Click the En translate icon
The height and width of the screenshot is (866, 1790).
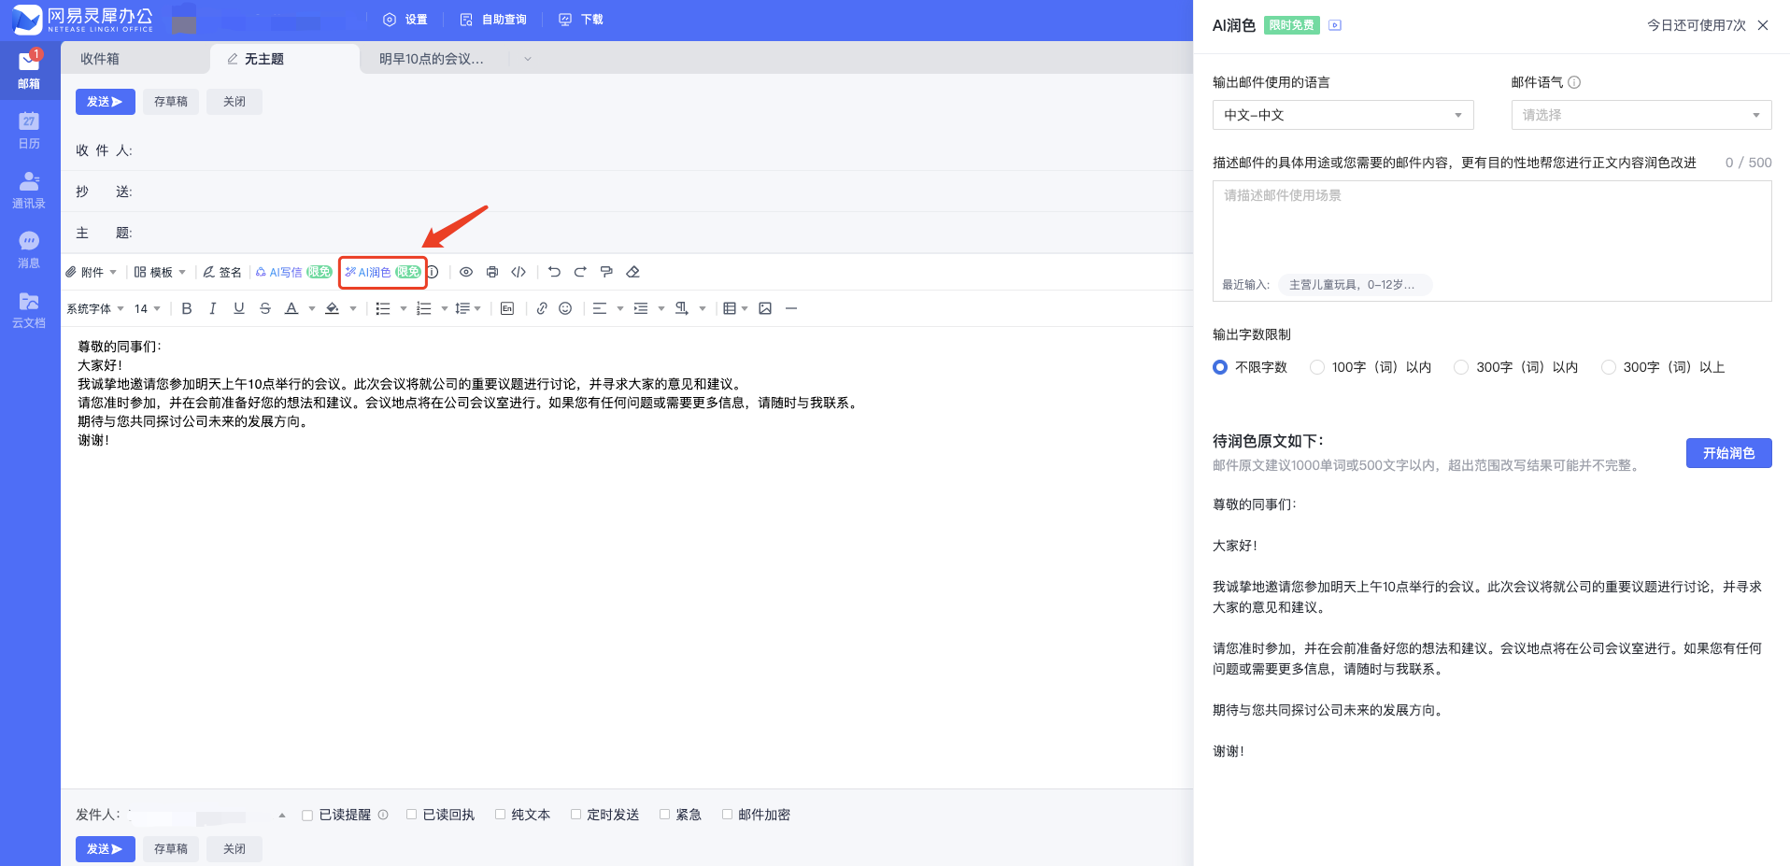pyautogui.click(x=507, y=308)
